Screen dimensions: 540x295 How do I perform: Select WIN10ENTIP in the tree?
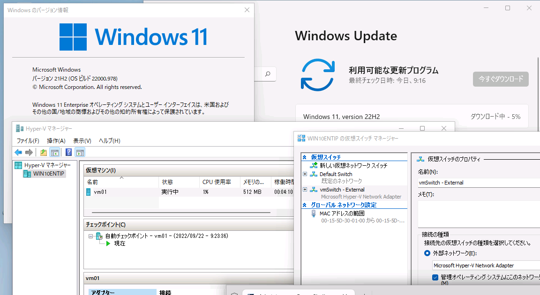tap(49, 174)
